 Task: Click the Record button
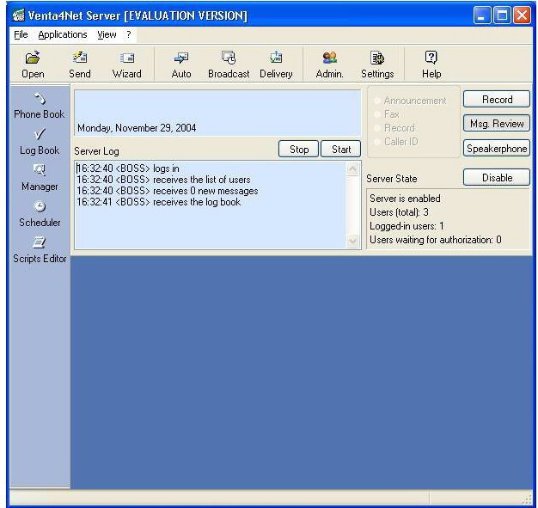click(497, 99)
